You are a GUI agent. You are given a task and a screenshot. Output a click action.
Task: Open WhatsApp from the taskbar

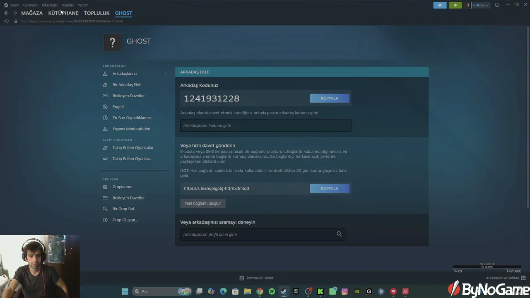click(332, 291)
